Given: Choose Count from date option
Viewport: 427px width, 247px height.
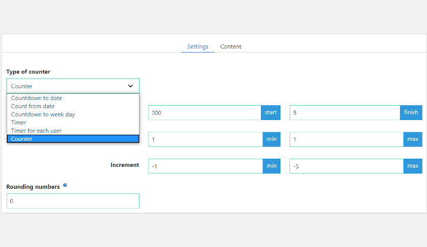Looking at the screenshot, I should (33, 106).
